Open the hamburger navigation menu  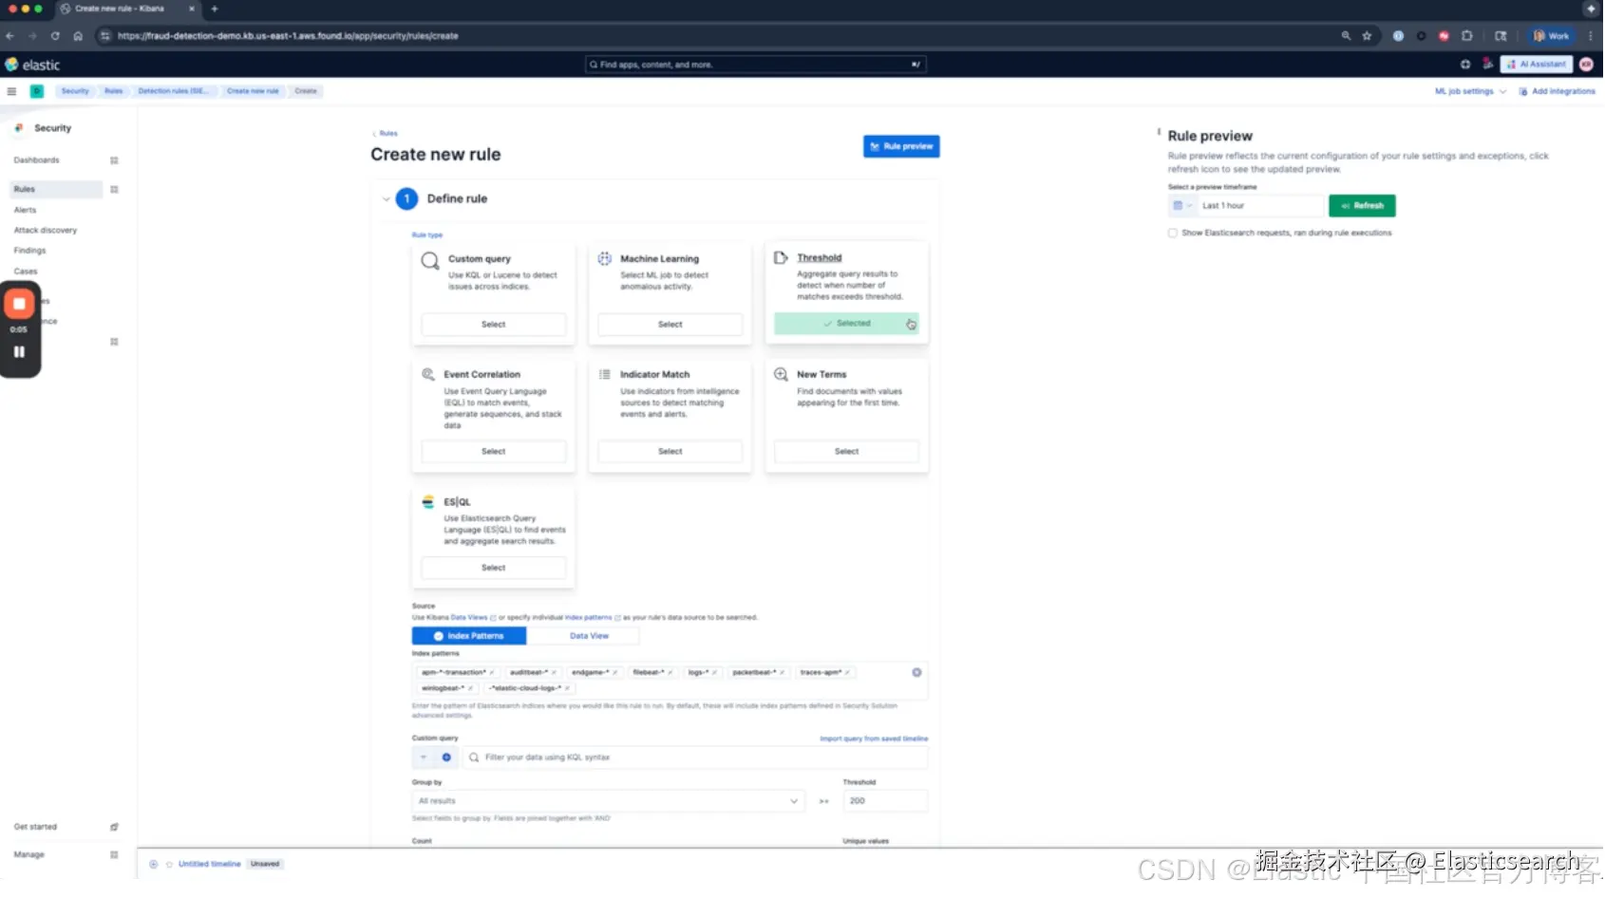pyautogui.click(x=11, y=91)
